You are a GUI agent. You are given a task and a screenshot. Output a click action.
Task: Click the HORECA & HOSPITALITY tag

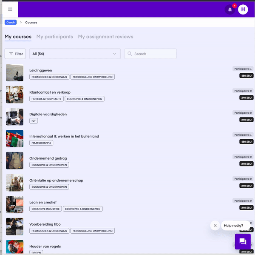pyautogui.click(x=46, y=99)
